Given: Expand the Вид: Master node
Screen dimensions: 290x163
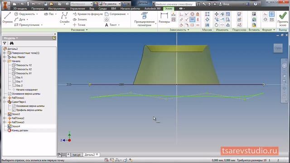Looking at the screenshot, I should [5, 57].
